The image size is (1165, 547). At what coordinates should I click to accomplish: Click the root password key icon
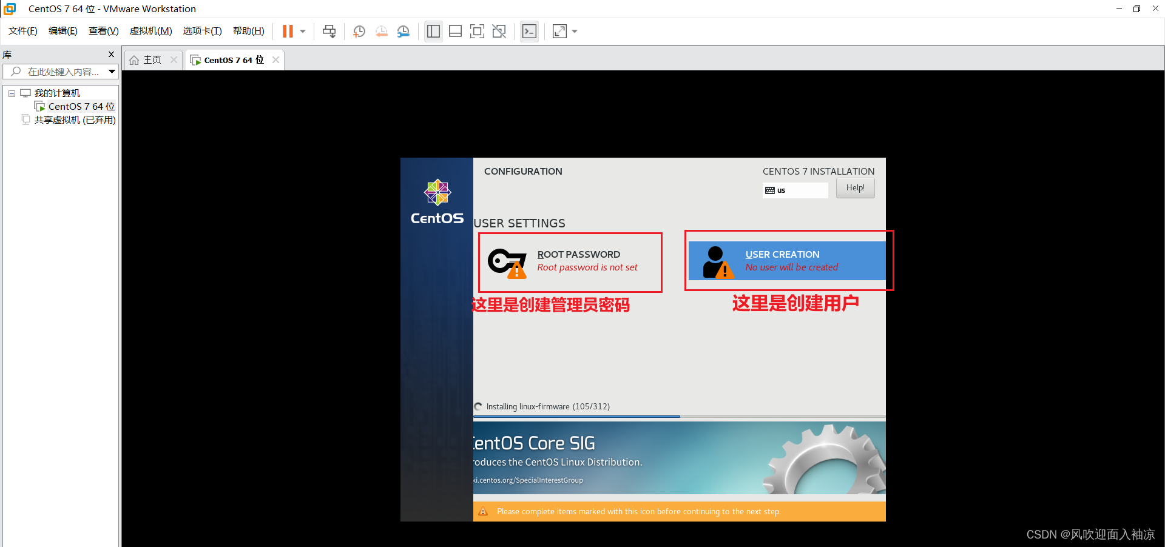point(507,263)
